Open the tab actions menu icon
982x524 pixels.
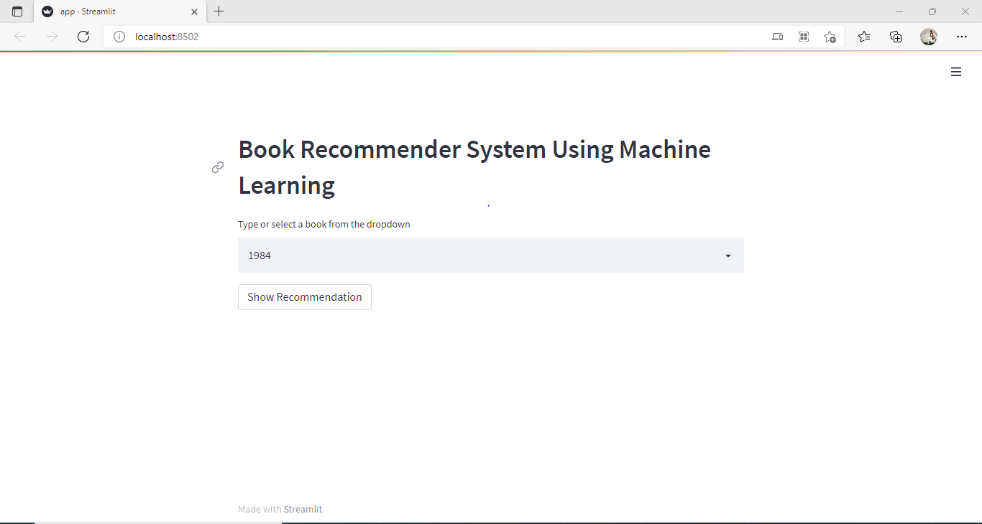tap(17, 11)
